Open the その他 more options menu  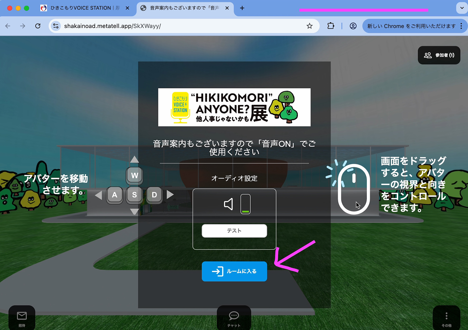446,318
